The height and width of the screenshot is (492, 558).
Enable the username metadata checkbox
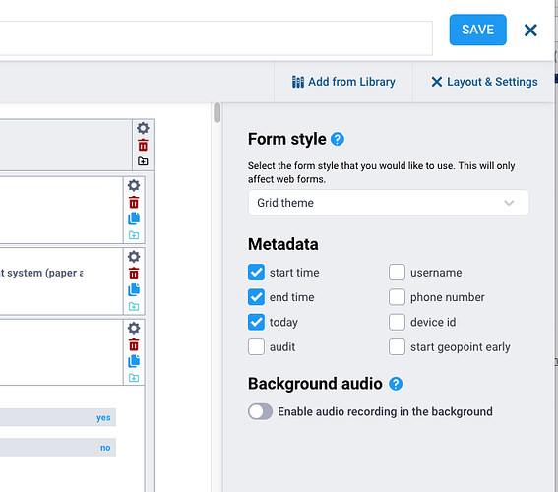click(x=397, y=273)
